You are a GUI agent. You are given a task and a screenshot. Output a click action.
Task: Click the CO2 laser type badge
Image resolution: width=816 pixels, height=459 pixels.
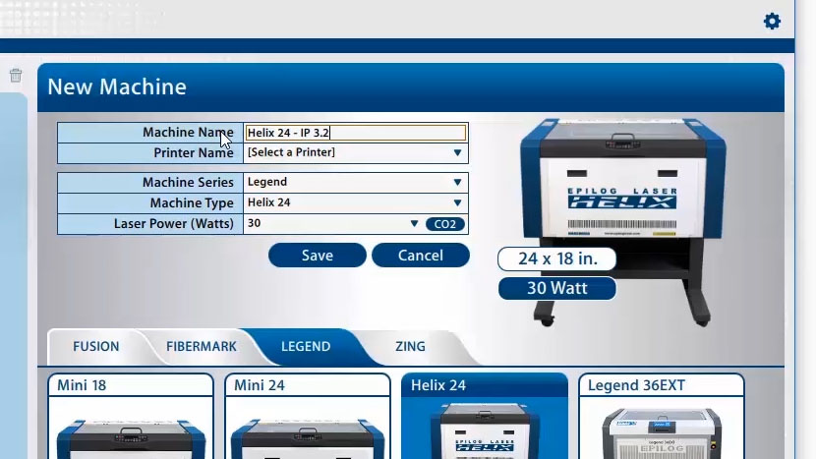[445, 224]
